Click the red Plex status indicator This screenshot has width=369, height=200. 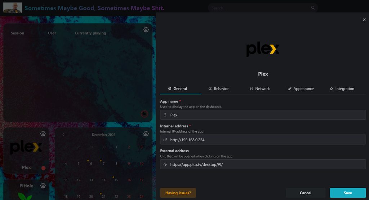[x=44, y=168]
